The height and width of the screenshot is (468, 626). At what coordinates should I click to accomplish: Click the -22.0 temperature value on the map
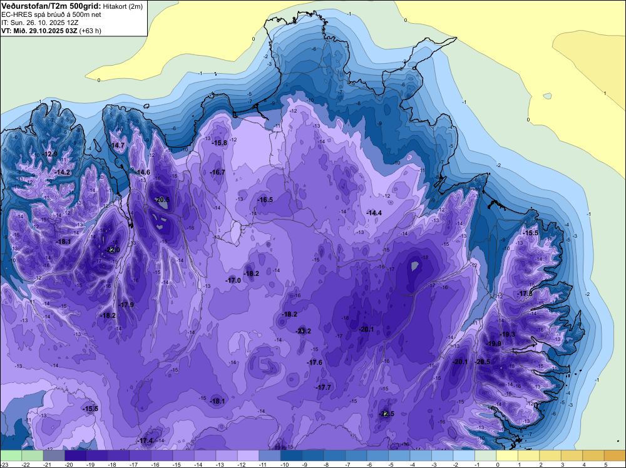click(112, 250)
